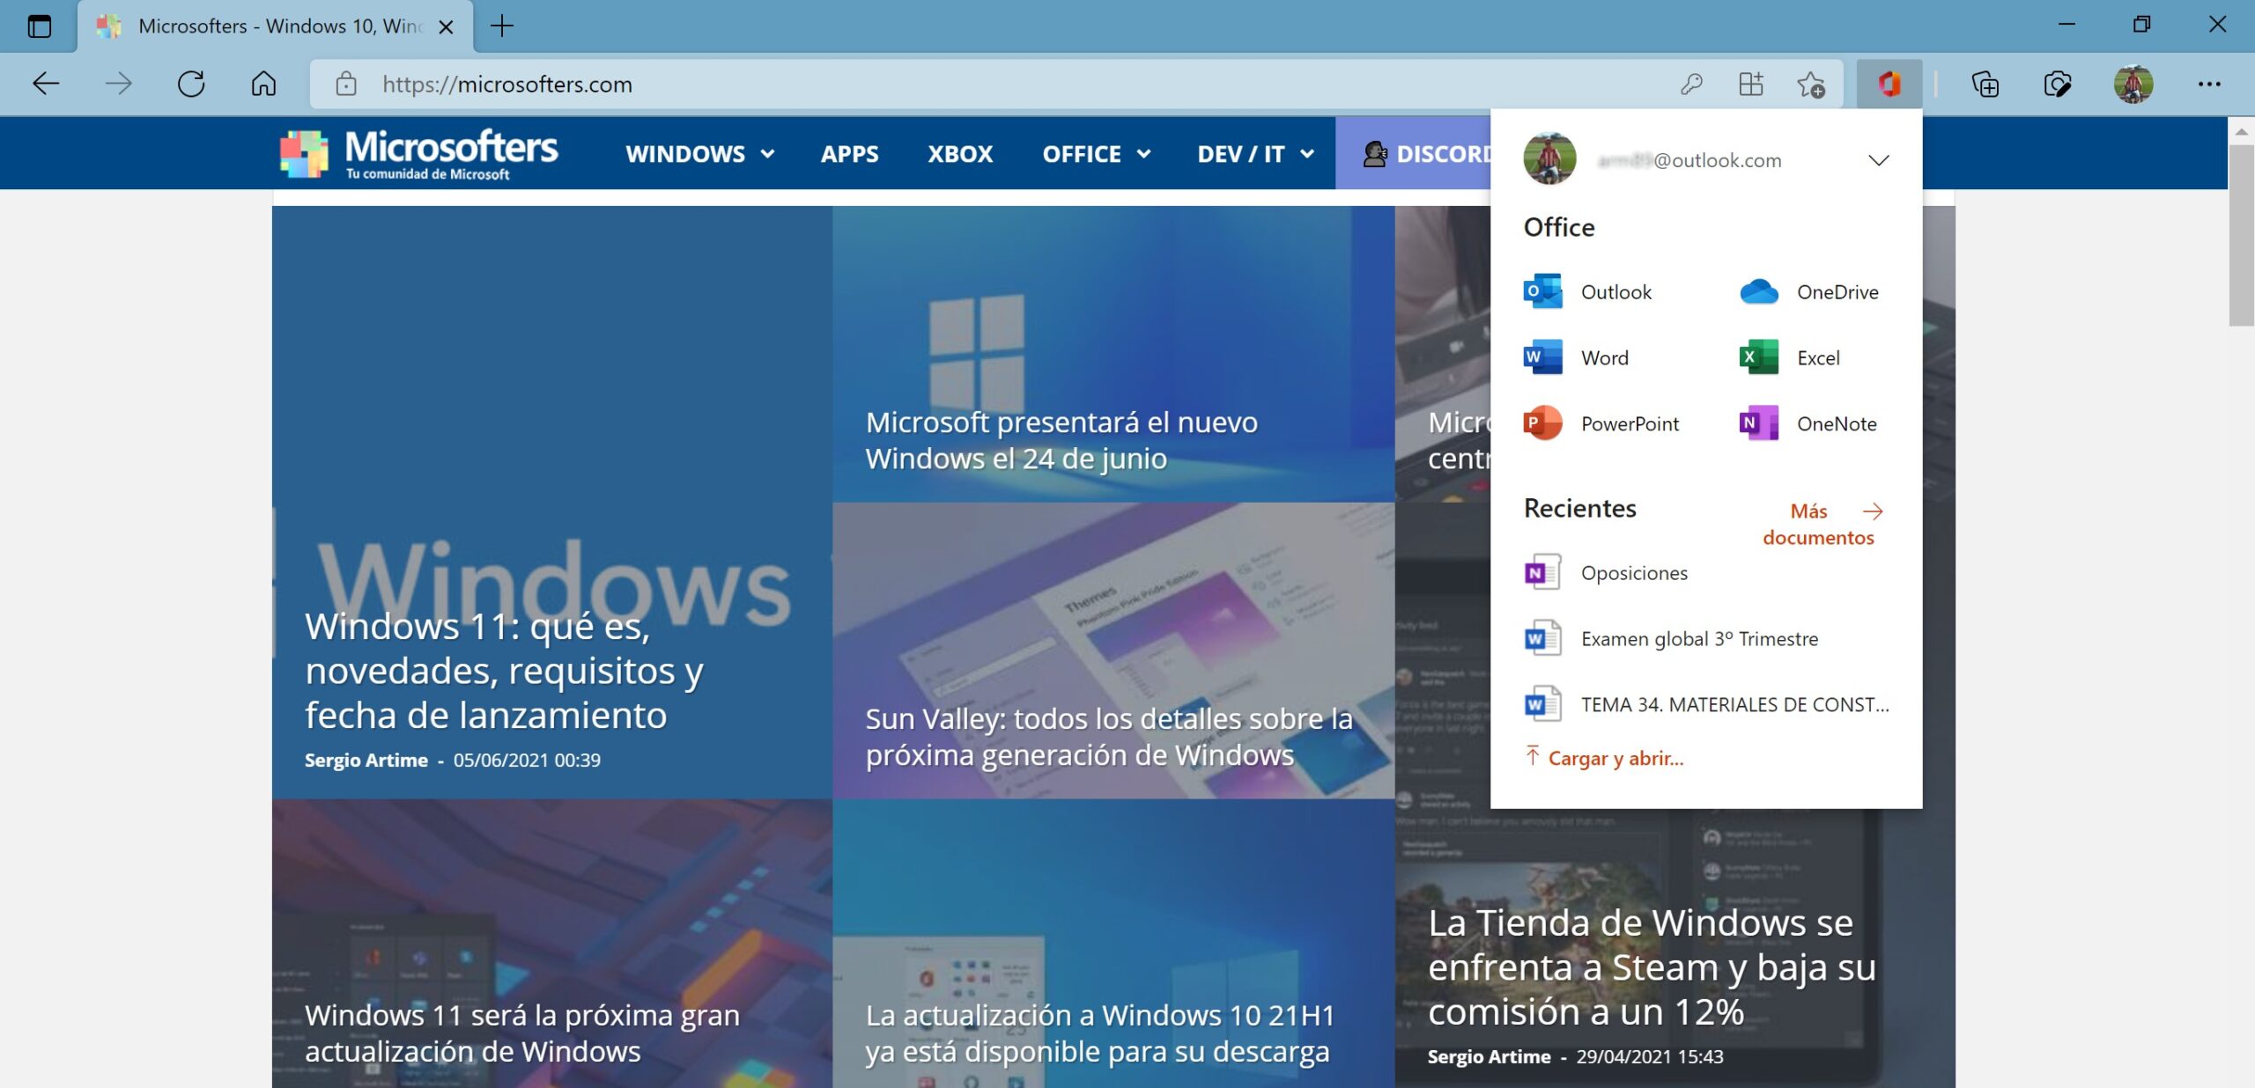Screen dimensions: 2255x1088
Task: Launch Excel from the Office panel
Action: tap(1817, 357)
